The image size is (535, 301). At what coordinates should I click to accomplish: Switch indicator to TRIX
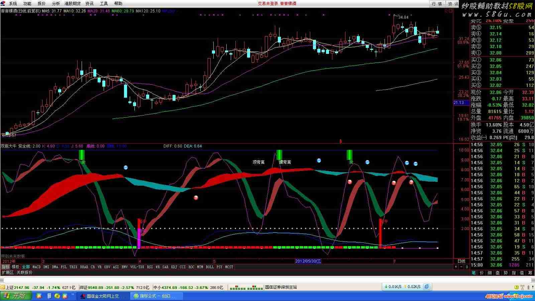74,267
